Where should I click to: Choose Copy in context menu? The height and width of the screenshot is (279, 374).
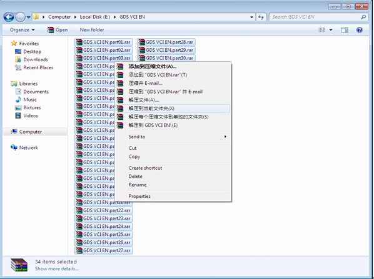click(x=173, y=157)
